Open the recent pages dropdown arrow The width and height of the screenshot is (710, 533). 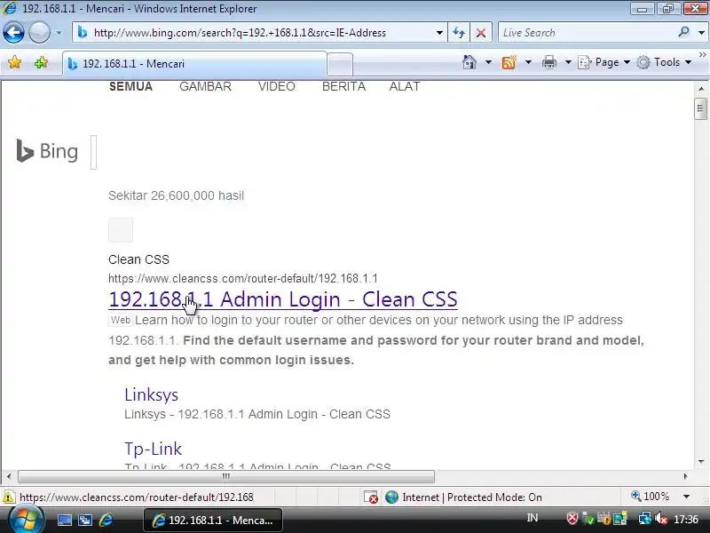click(59, 33)
